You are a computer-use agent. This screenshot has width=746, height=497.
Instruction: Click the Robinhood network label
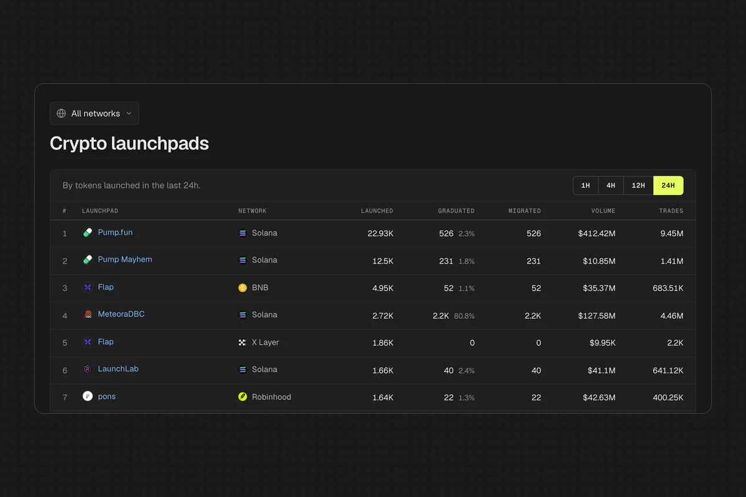(272, 397)
